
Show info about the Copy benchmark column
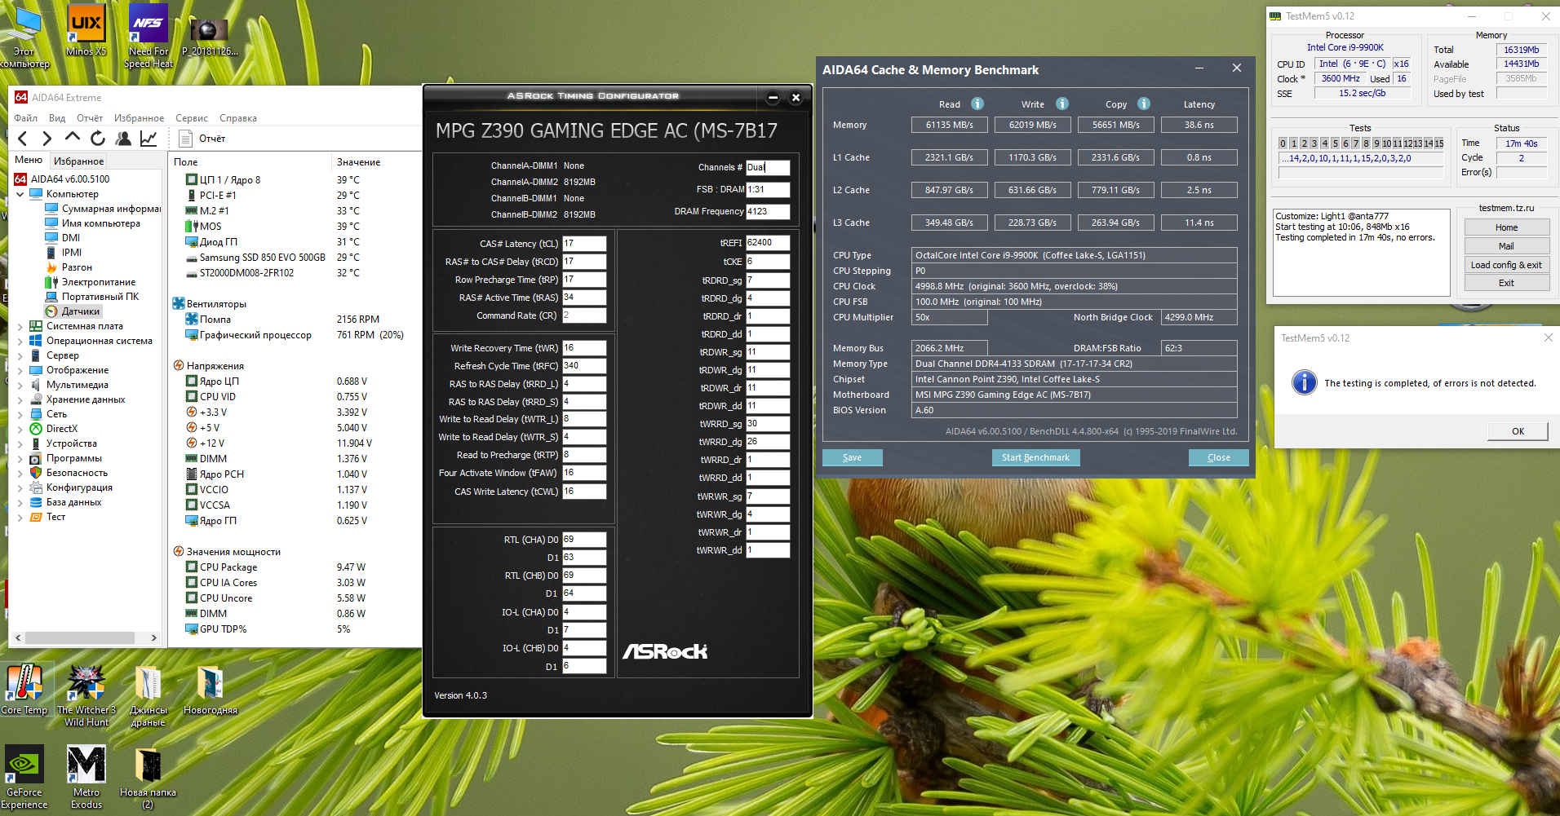pyautogui.click(x=1144, y=104)
